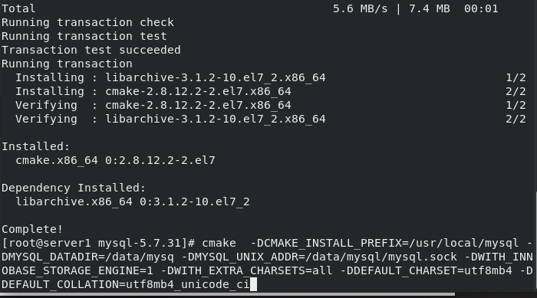This screenshot has width=537, height=298.
Task: Click the Transaction test succeeded line
Action: click(91, 50)
